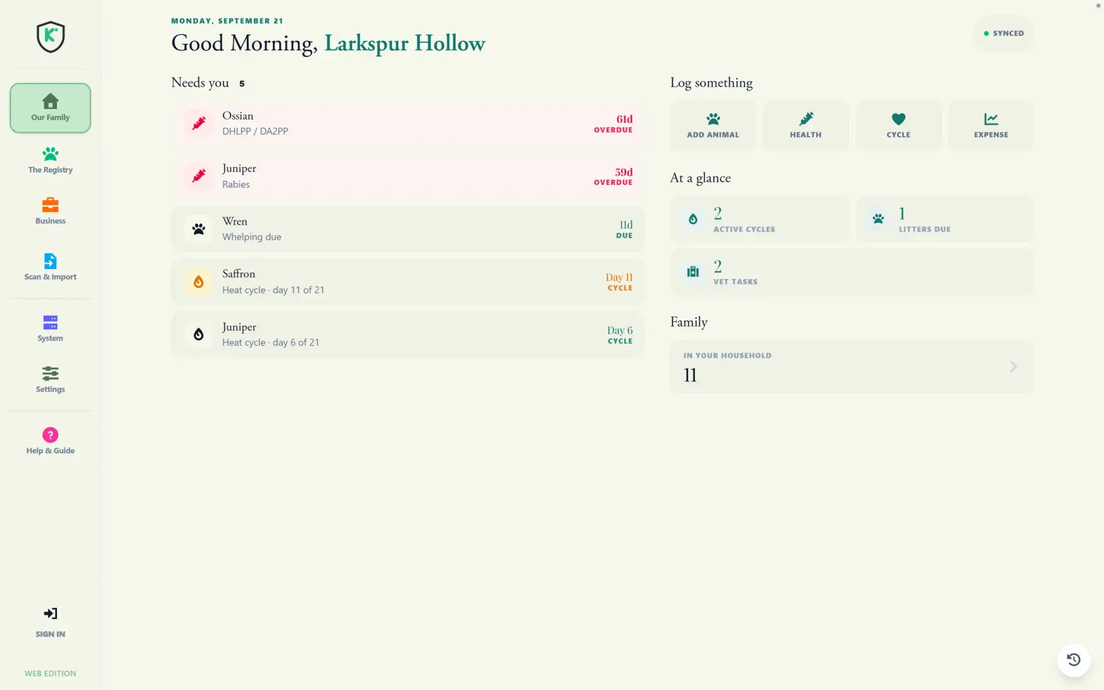Open Settings from sidebar
This screenshot has height=690, width=1104.
pos(50,379)
